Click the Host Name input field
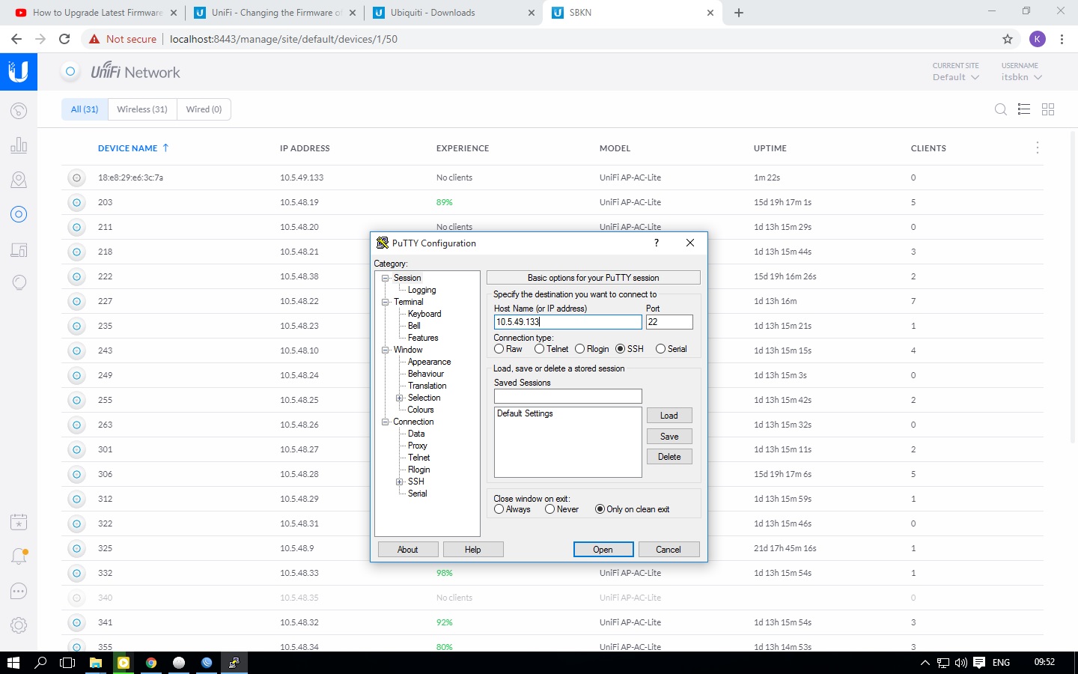This screenshot has height=674, width=1078. 568,322
